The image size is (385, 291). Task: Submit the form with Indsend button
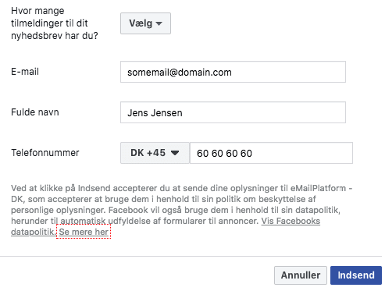point(356,275)
